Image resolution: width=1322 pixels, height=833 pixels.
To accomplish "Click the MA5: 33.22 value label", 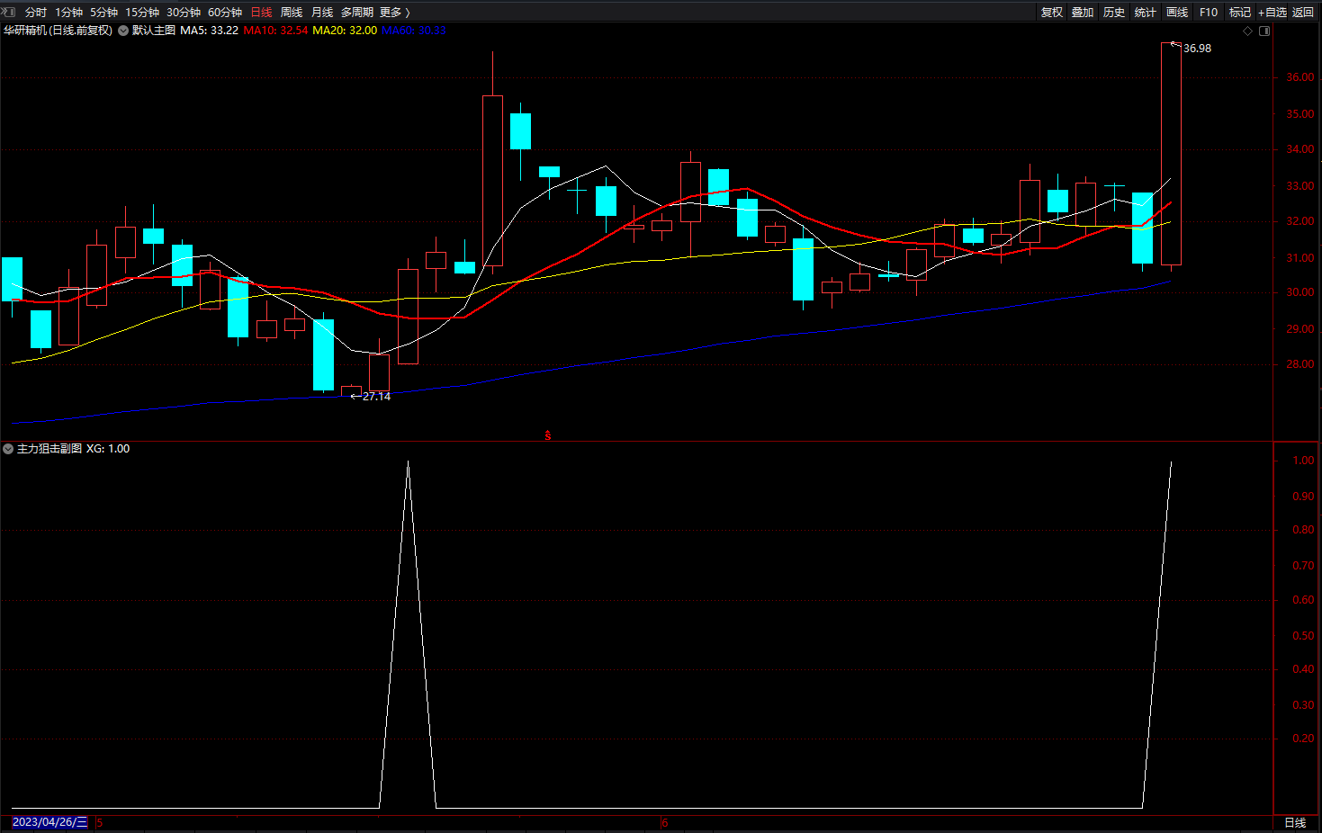I will (209, 31).
